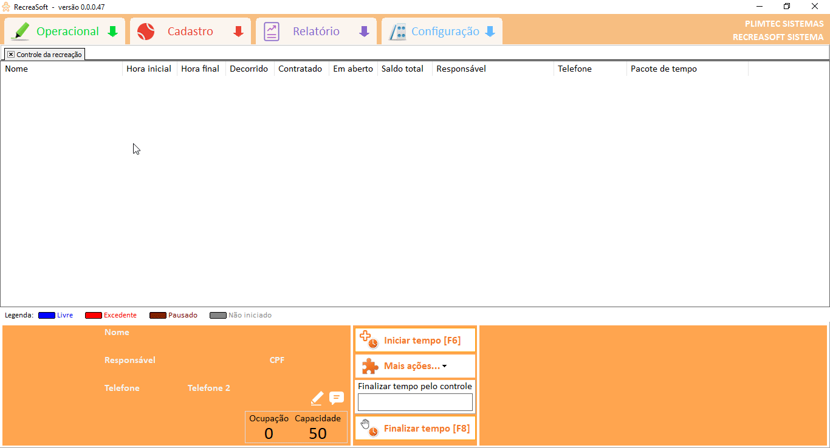
Task: Expand the red Cadastro down arrow
Action: [x=239, y=32]
